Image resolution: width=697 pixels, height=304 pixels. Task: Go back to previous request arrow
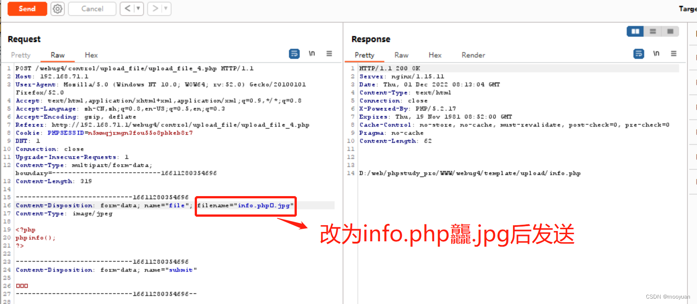point(127,9)
